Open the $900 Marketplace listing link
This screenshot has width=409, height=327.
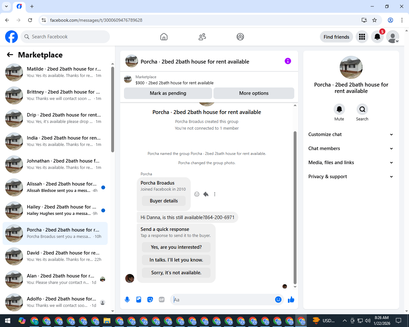pyautogui.click(x=174, y=83)
